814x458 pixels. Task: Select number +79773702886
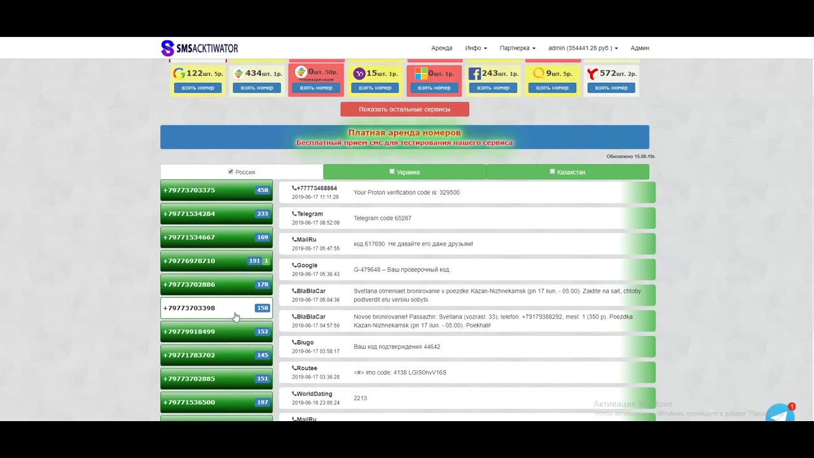[x=216, y=284]
